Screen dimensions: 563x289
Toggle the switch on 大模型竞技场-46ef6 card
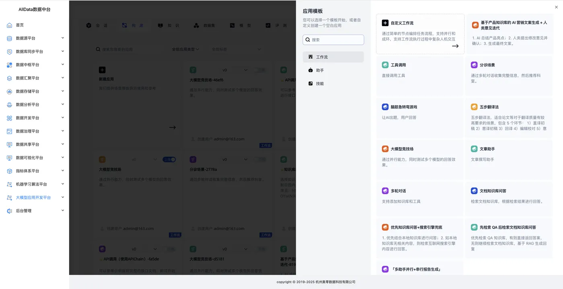click(259, 70)
